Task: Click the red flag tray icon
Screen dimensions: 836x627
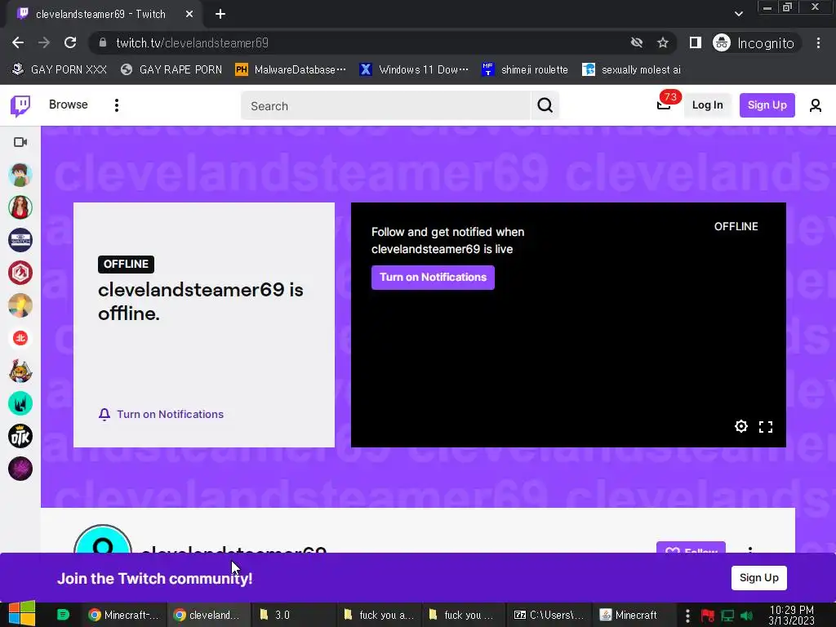Action: (x=708, y=616)
